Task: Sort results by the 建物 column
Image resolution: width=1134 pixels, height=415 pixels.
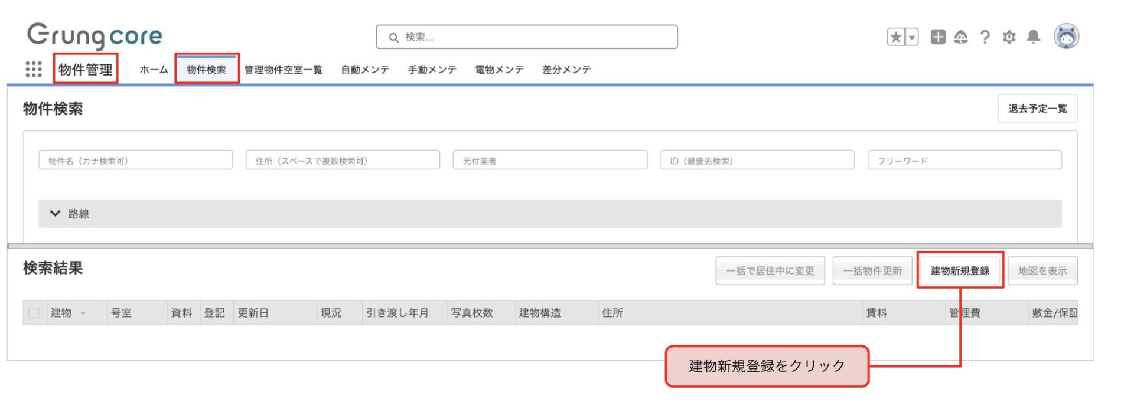Action: point(61,313)
